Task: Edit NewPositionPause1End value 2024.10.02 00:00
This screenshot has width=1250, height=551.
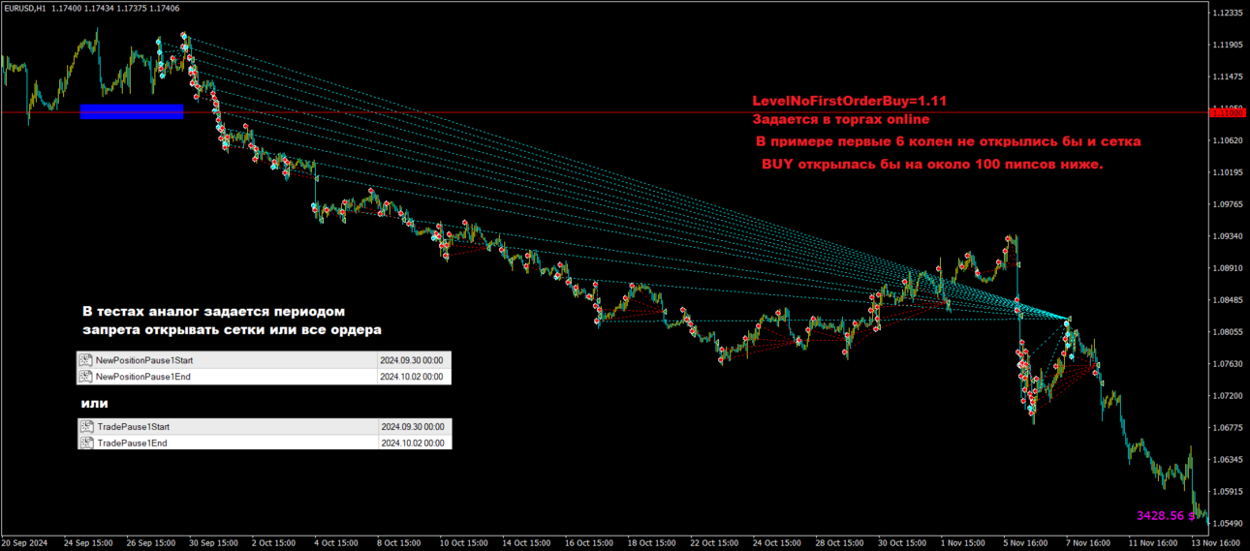Action: coord(412,377)
